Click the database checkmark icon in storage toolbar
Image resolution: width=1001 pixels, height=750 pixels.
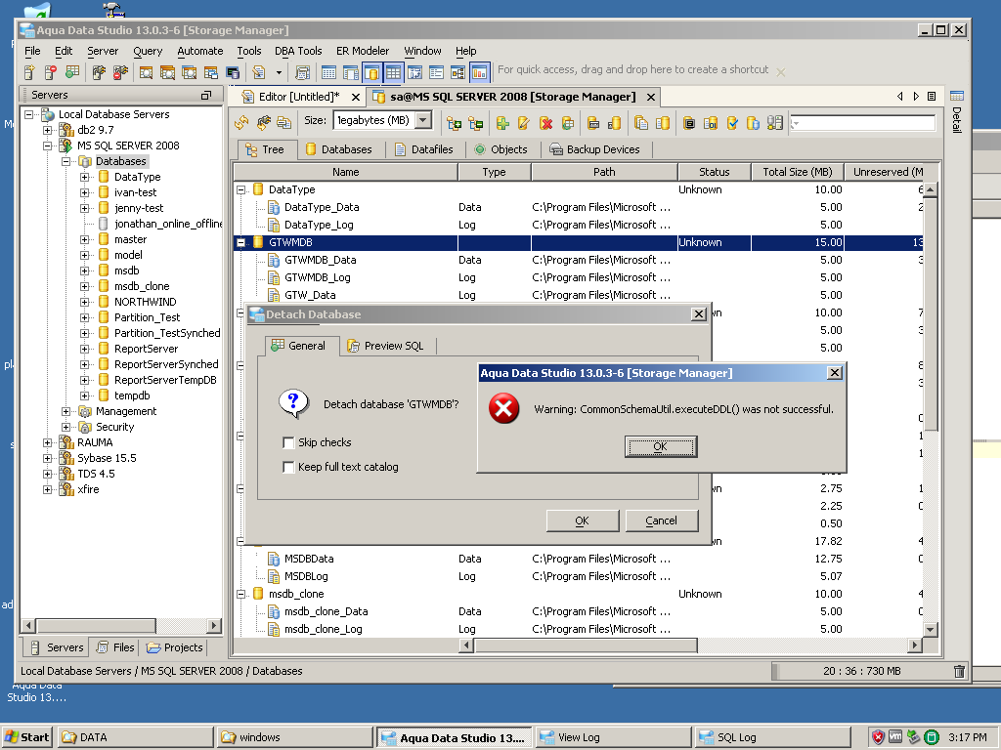pyautogui.click(x=732, y=122)
